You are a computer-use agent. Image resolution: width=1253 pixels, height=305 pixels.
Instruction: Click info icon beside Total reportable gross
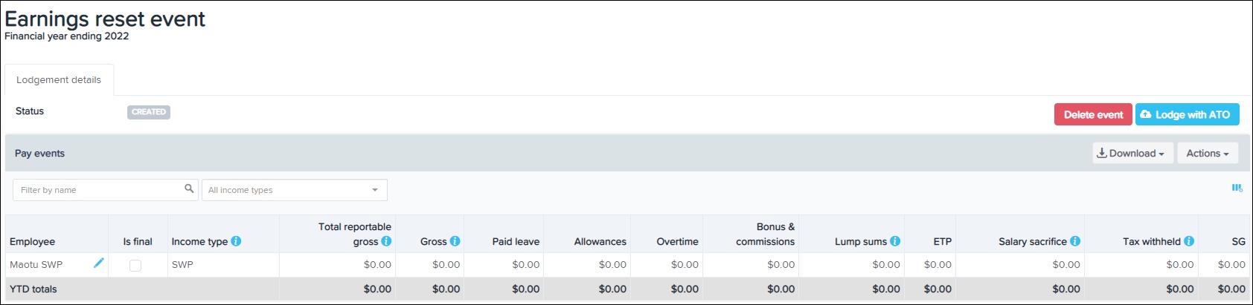[386, 241]
